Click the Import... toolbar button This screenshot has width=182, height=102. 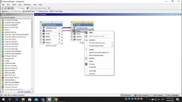[6, 11]
